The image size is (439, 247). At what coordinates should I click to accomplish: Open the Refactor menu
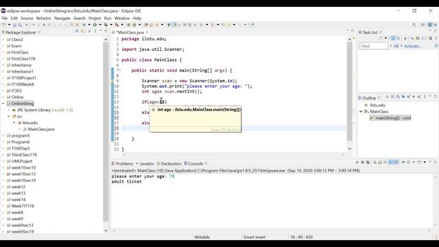click(x=43, y=18)
